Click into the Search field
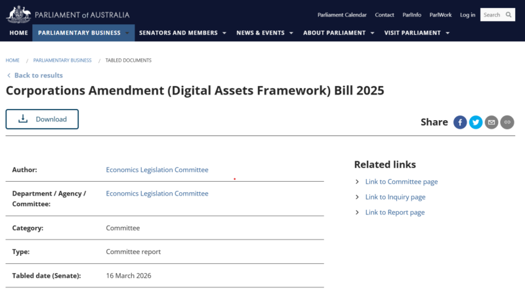This screenshot has width=525, height=292. pyautogui.click(x=492, y=14)
